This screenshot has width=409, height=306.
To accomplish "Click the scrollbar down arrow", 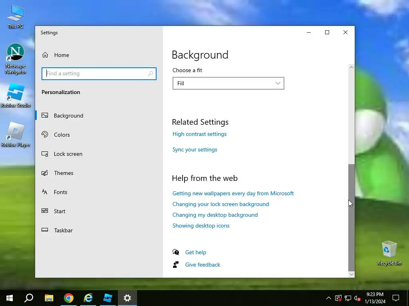I will tap(351, 274).
